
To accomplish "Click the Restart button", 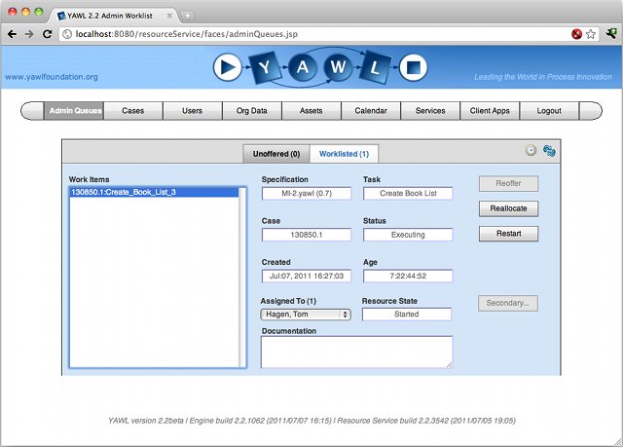I will click(508, 234).
